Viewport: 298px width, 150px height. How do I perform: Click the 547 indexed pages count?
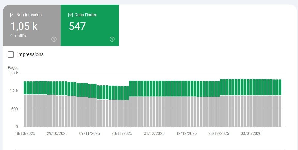pos(77,26)
